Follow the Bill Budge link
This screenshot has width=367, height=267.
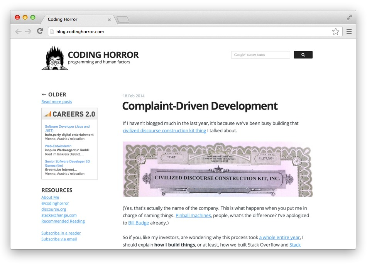click(139, 223)
